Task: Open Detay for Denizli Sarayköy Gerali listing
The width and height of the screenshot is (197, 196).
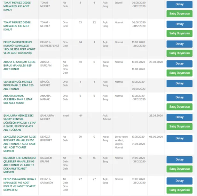Action: pos(179,181)
